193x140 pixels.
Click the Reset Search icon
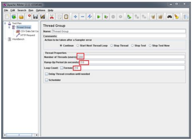(177, 17)
